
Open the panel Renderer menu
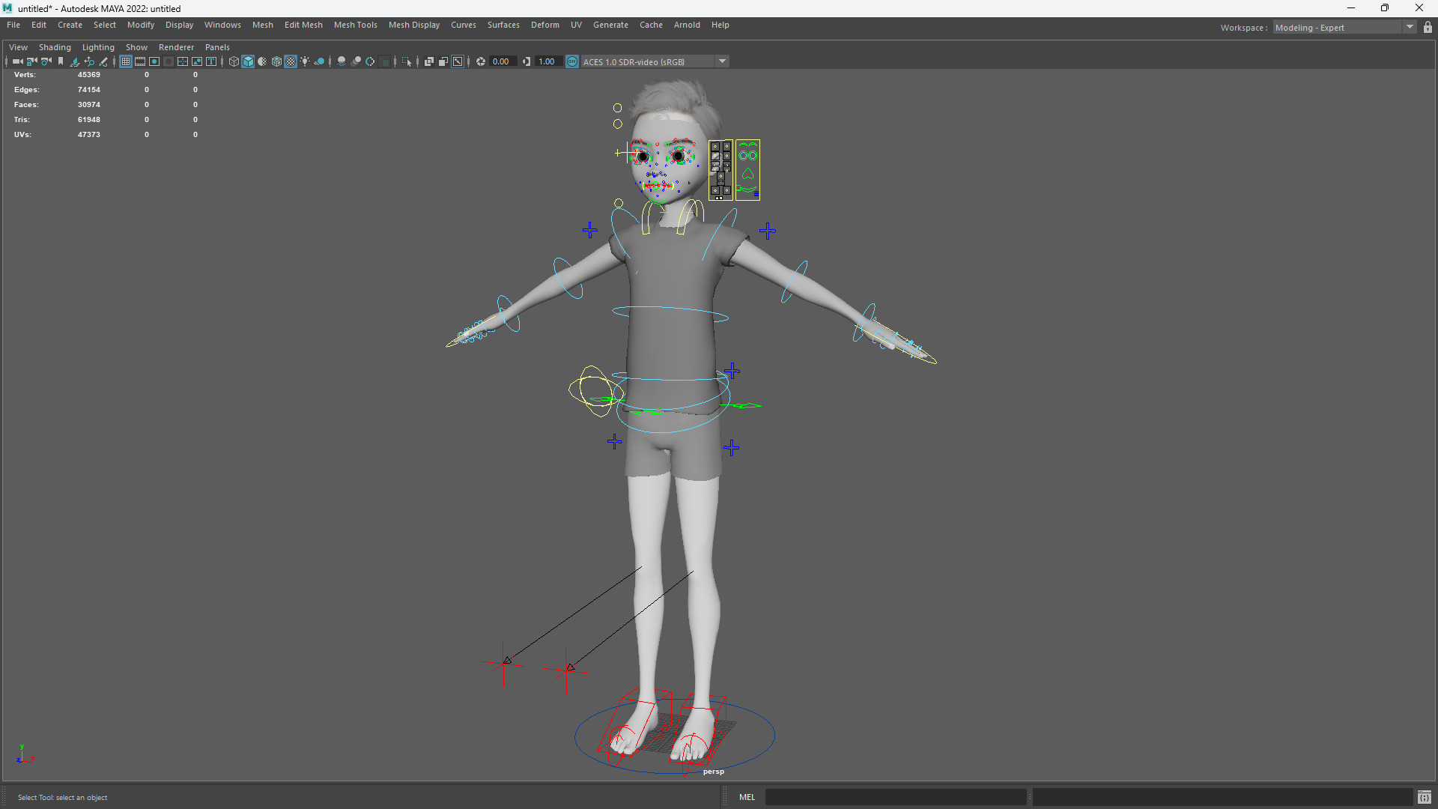tap(176, 47)
